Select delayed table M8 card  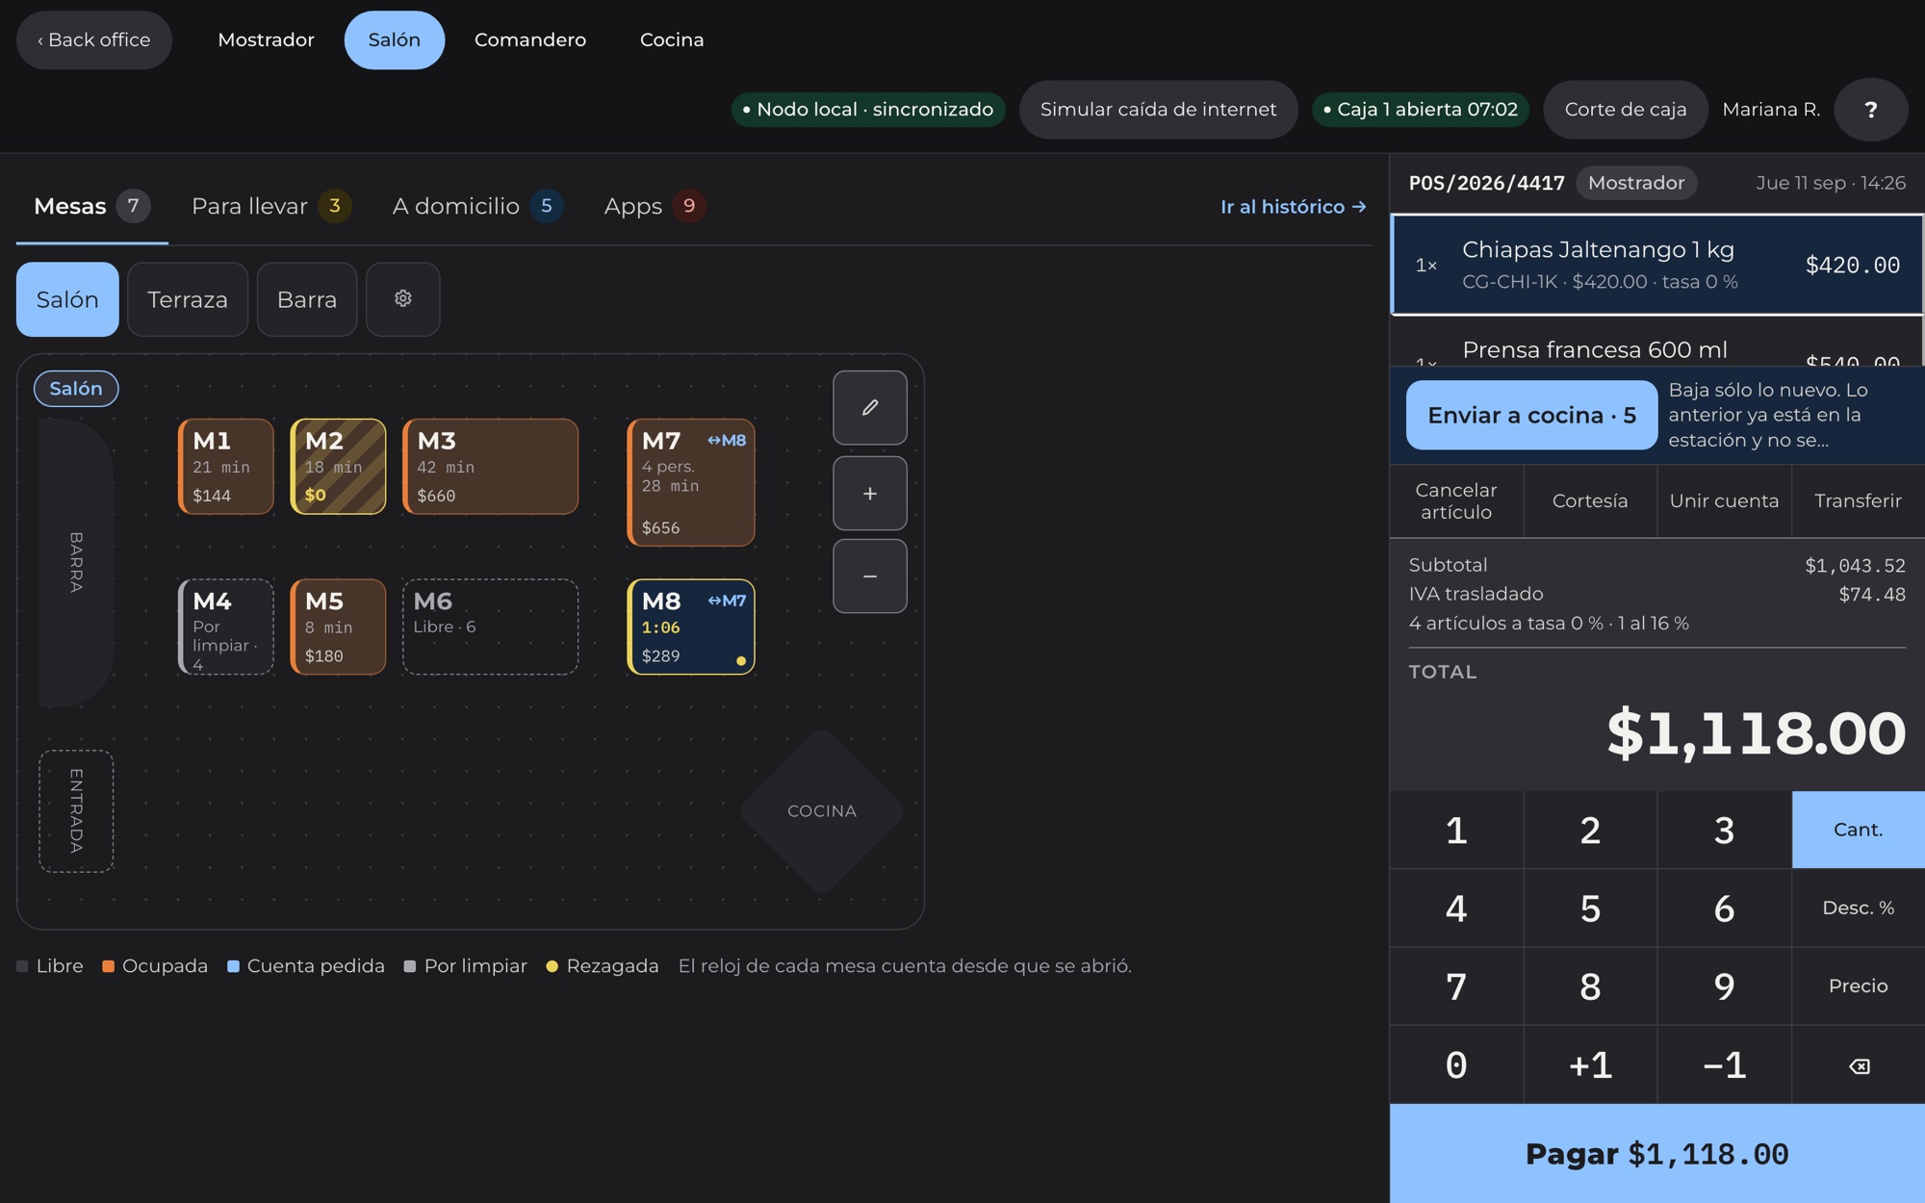[x=691, y=627]
